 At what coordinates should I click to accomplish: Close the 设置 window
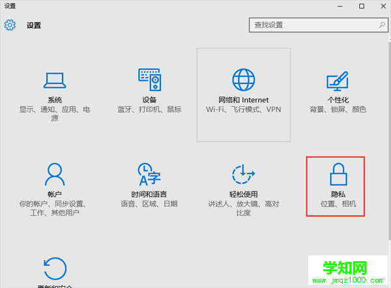[x=383, y=7]
